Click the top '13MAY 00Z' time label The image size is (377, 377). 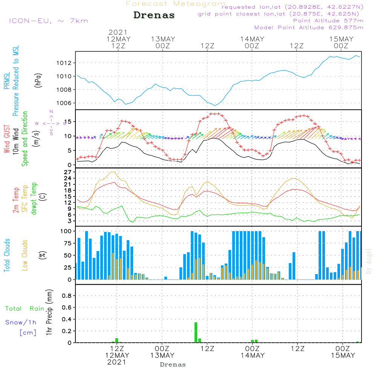click(x=163, y=43)
